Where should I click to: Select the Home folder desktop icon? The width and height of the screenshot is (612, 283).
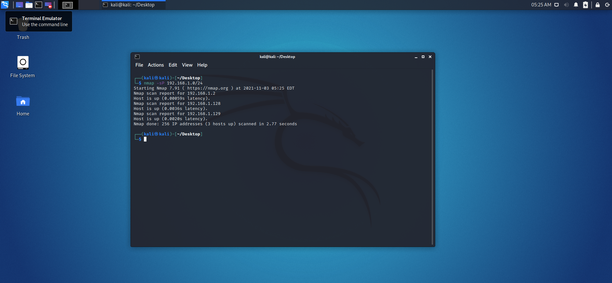click(23, 105)
